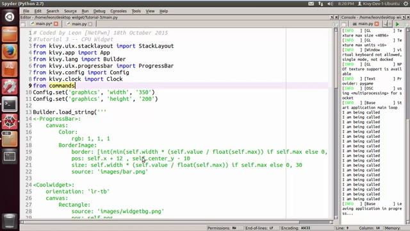
Task: Open the Files manager in launcher
Action: point(10,34)
